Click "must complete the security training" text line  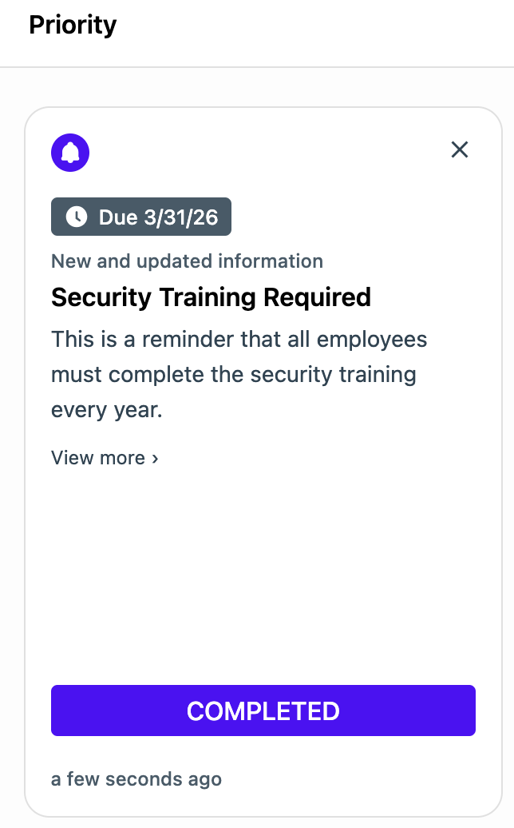233,374
